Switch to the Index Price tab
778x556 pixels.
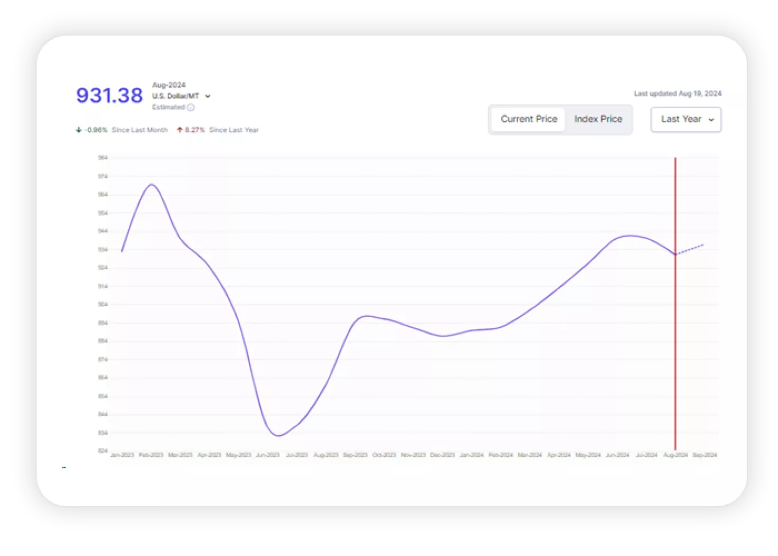pos(598,119)
